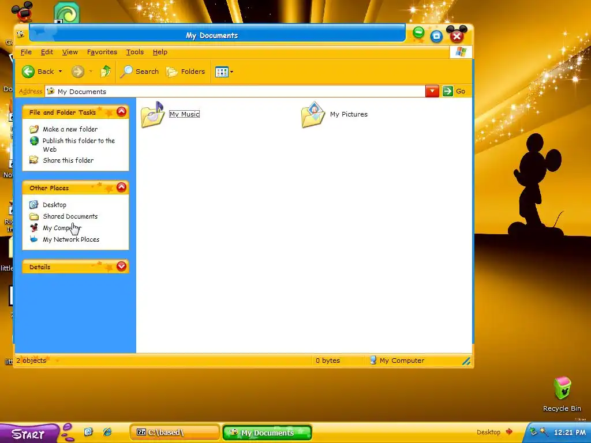This screenshot has height=443, width=591.
Task: Launch Internet Explorer from quick launch
Action: coord(107,431)
